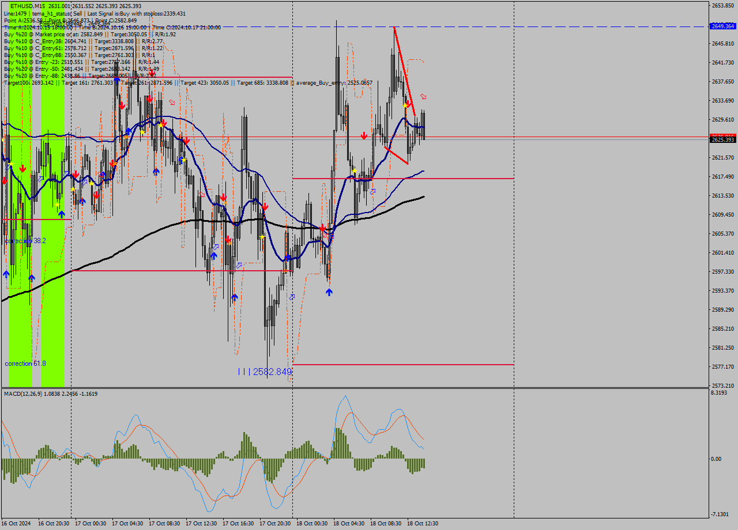Click price axis label 2609.450

tap(722, 215)
